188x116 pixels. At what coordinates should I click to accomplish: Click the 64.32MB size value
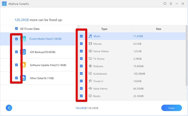coord(138,88)
